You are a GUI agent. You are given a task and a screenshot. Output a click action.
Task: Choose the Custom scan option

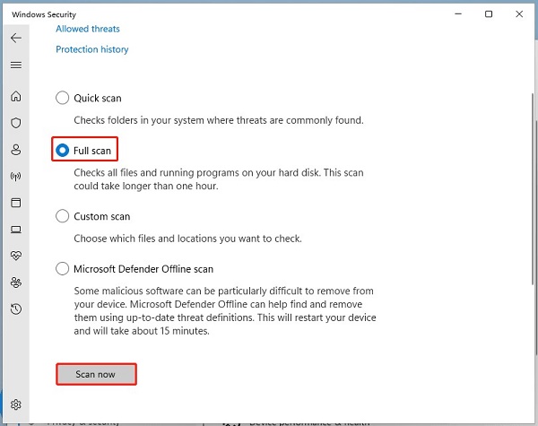(x=62, y=216)
